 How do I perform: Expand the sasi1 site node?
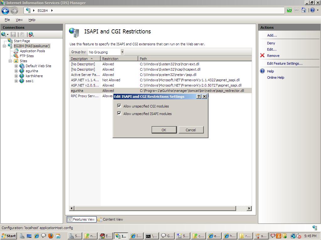(x=16, y=81)
